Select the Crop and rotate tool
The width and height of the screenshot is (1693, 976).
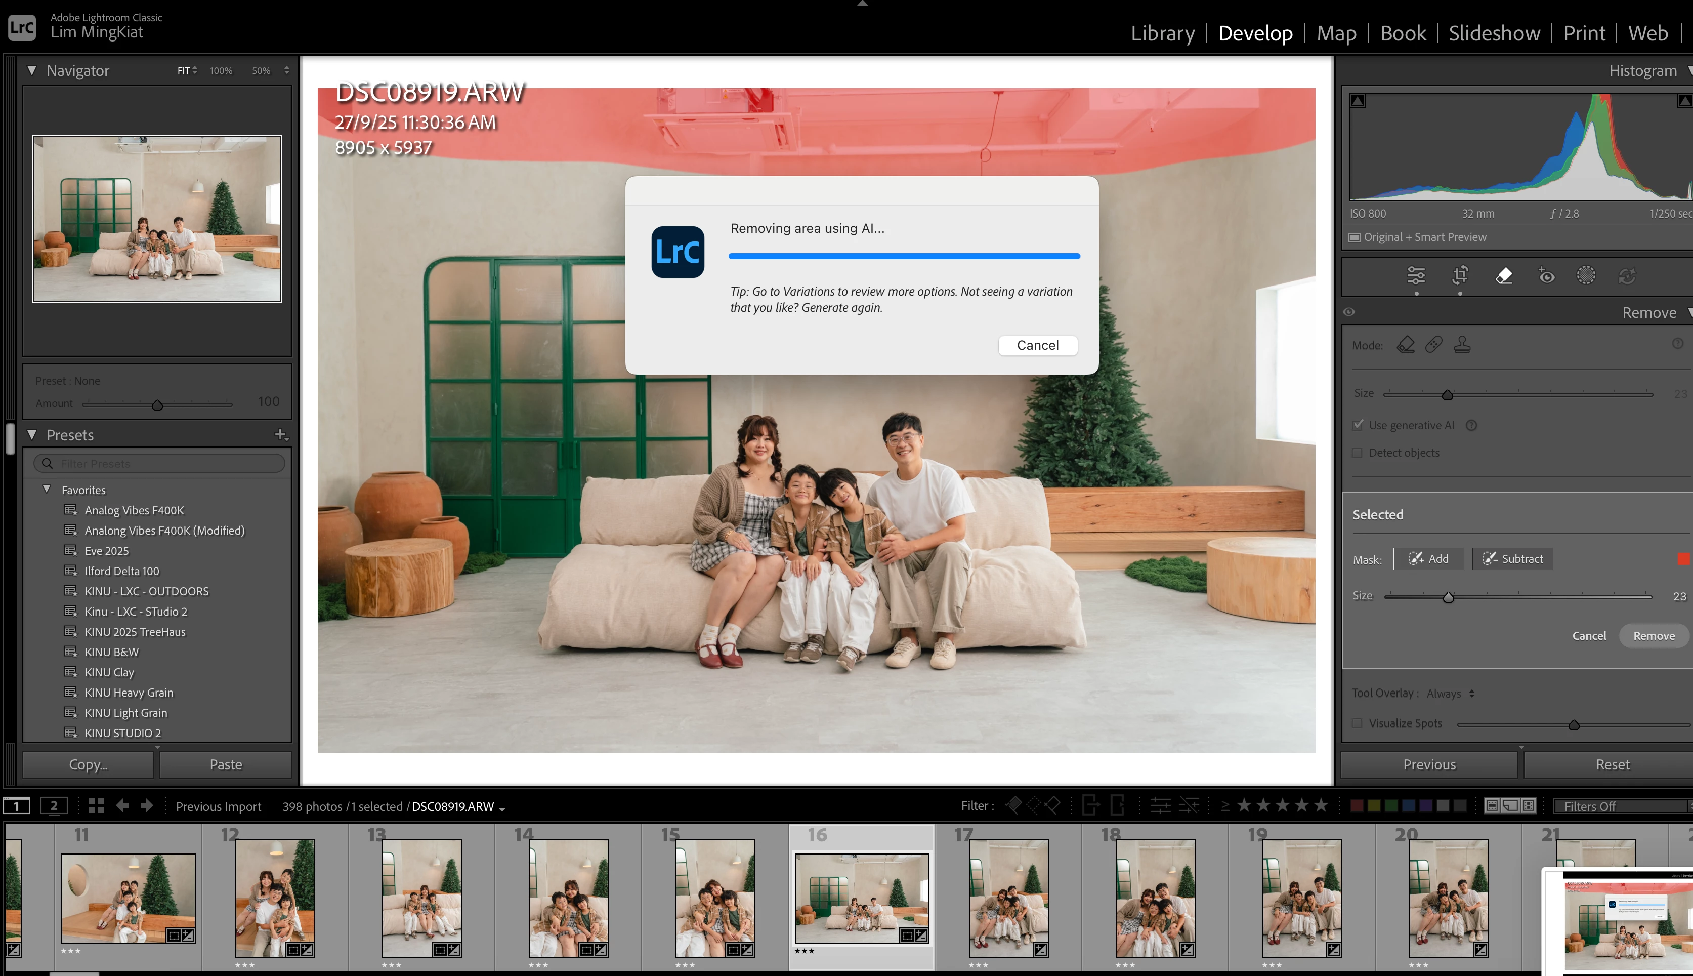pyautogui.click(x=1460, y=275)
